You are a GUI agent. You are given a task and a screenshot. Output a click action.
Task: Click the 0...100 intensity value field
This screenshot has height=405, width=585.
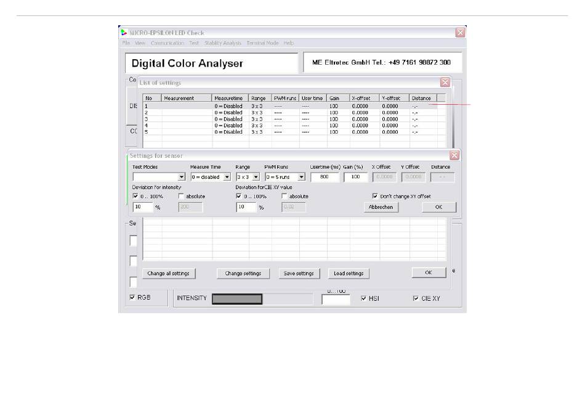pos(336,299)
